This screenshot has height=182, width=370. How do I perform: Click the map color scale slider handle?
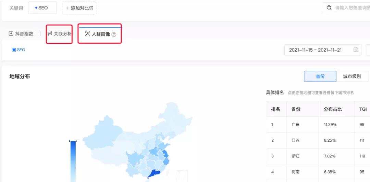pos(73,141)
